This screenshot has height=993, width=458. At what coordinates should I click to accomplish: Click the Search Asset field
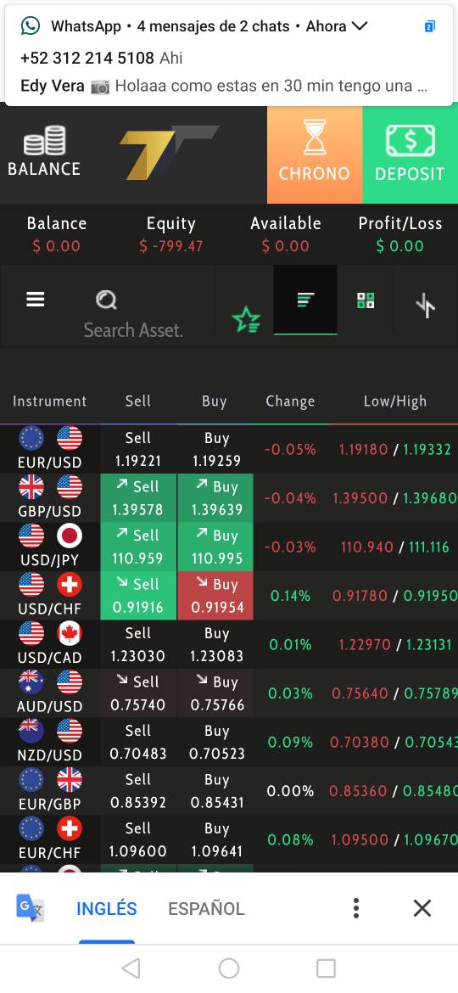tap(133, 330)
